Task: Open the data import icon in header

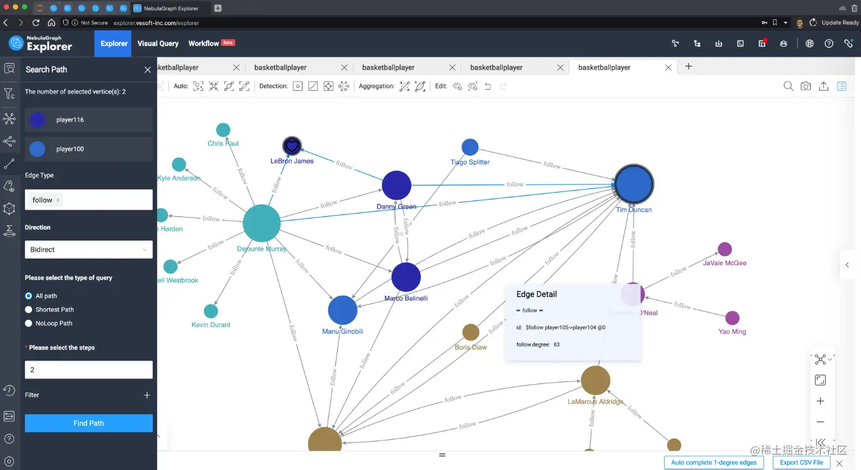Action: 719,44
